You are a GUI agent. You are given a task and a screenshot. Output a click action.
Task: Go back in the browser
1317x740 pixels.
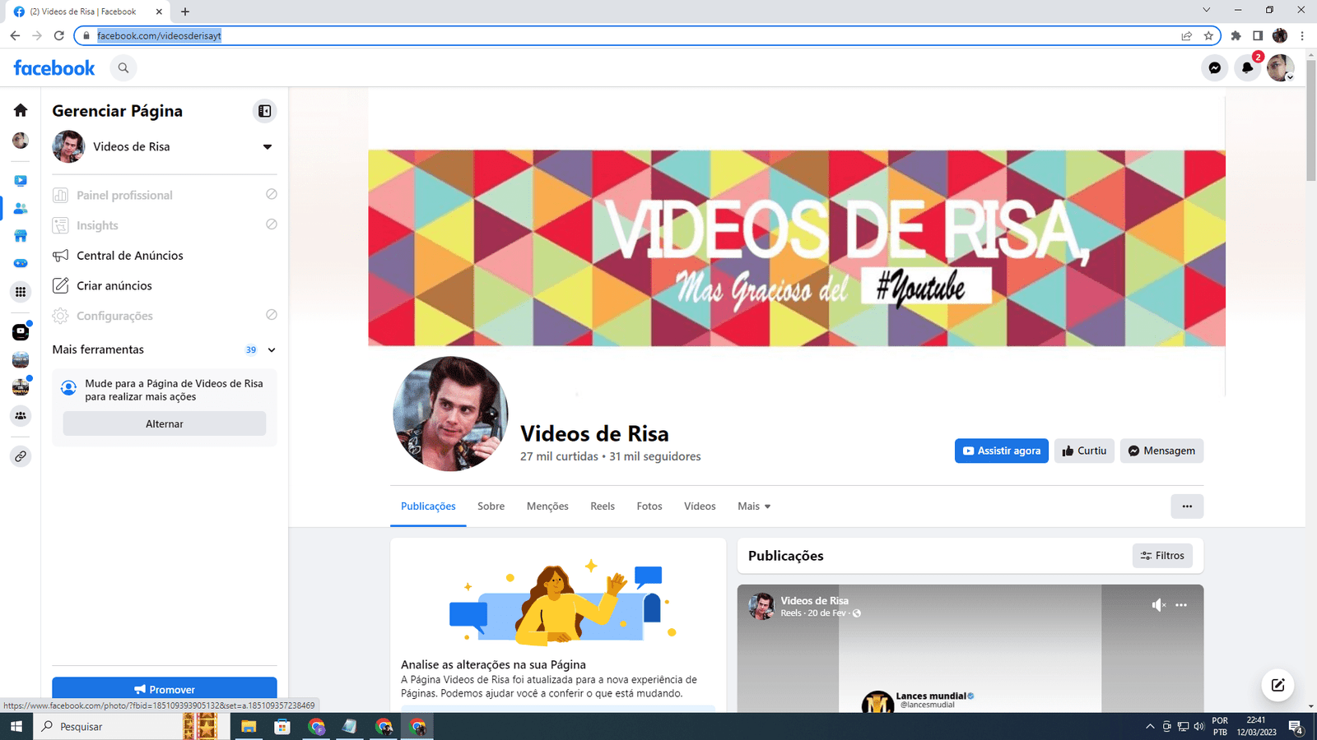[x=15, y=36]
